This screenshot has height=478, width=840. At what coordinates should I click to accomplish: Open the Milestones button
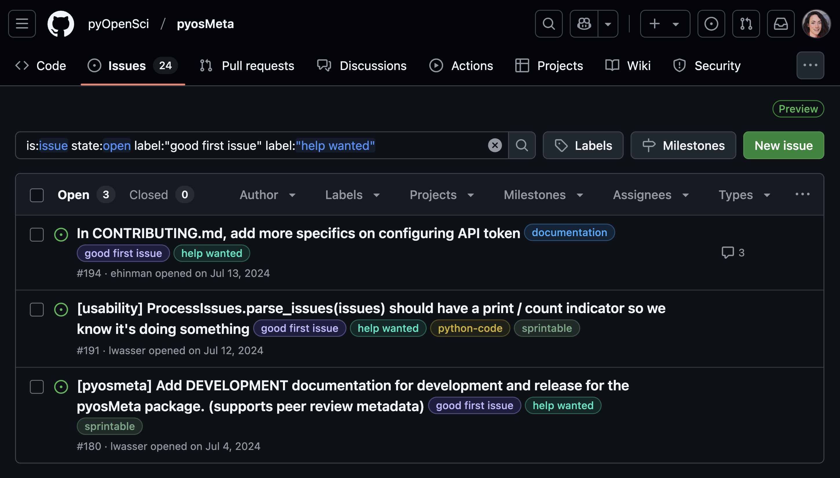pos(683,146)
